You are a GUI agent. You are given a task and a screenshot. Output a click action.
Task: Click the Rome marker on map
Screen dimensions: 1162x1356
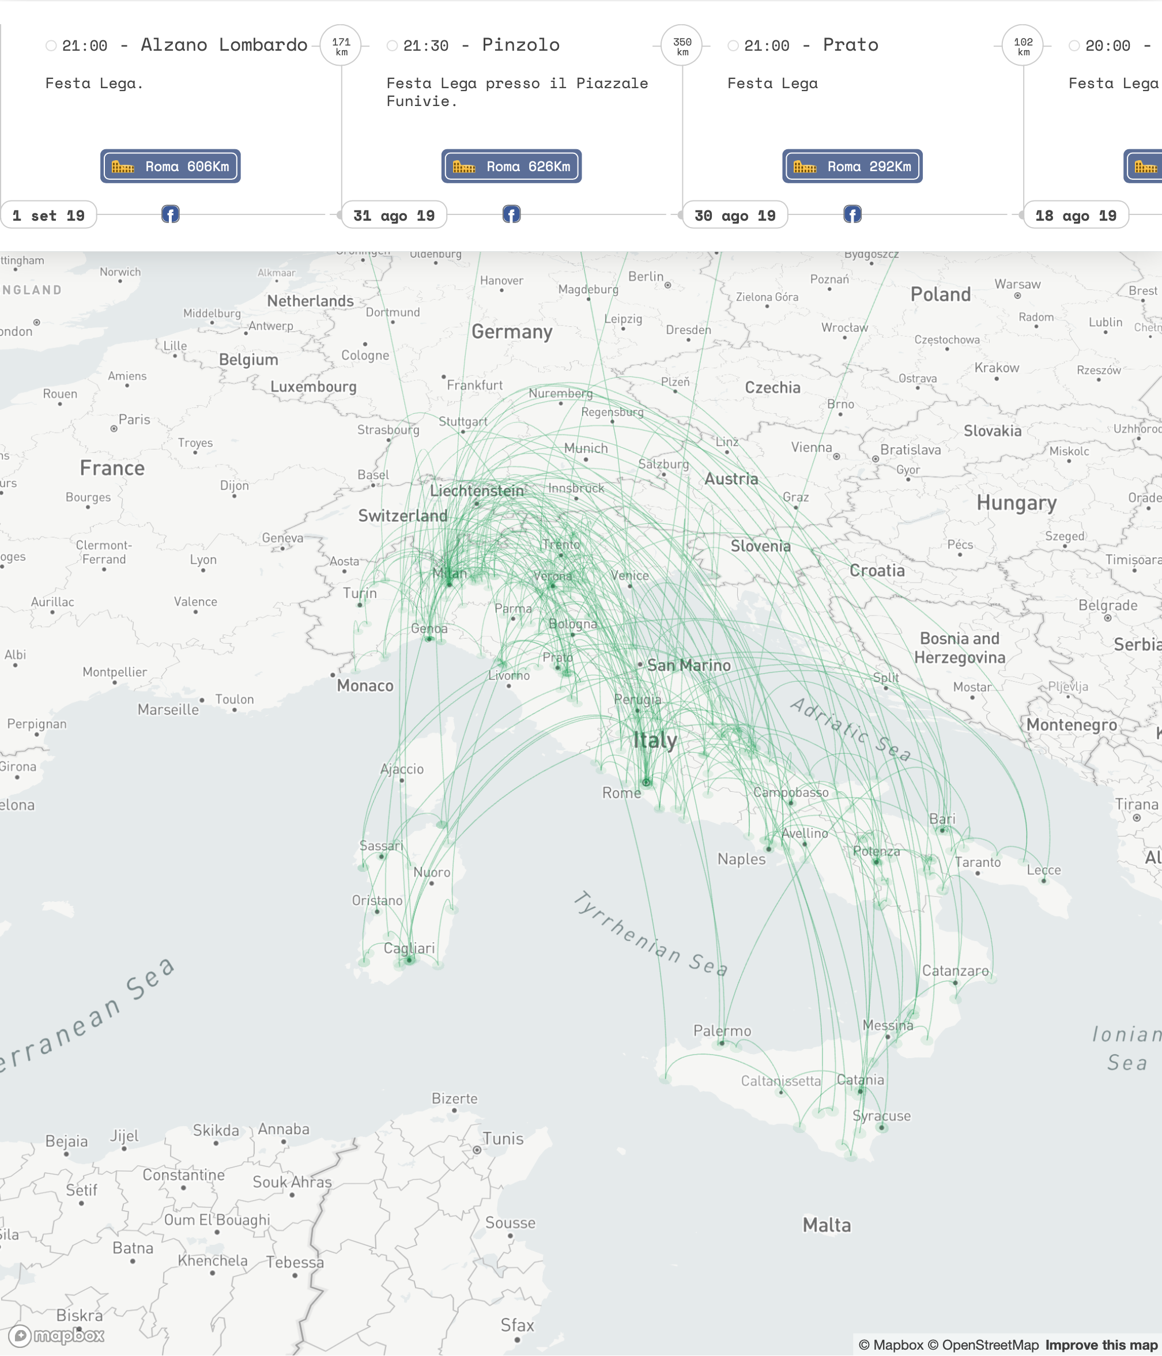click(646, 782)
